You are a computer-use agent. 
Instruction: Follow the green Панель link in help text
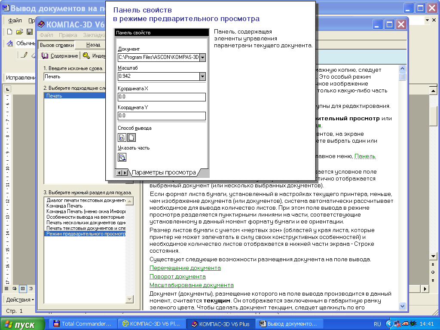click(365, 156)
